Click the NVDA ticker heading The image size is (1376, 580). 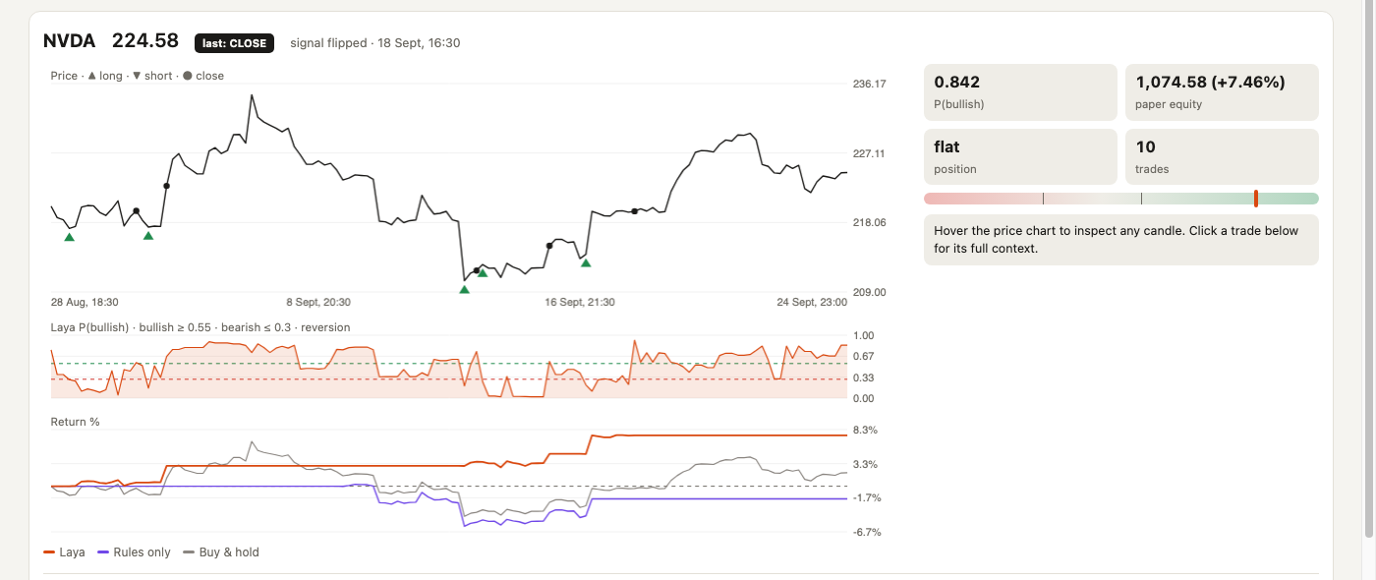click(70, 41)
